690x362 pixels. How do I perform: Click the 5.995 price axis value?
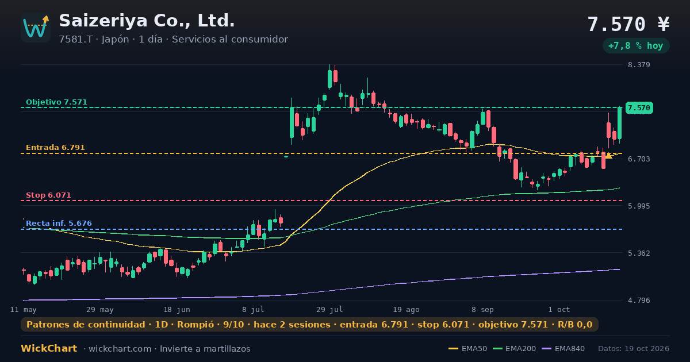click(x=639, y=206)
